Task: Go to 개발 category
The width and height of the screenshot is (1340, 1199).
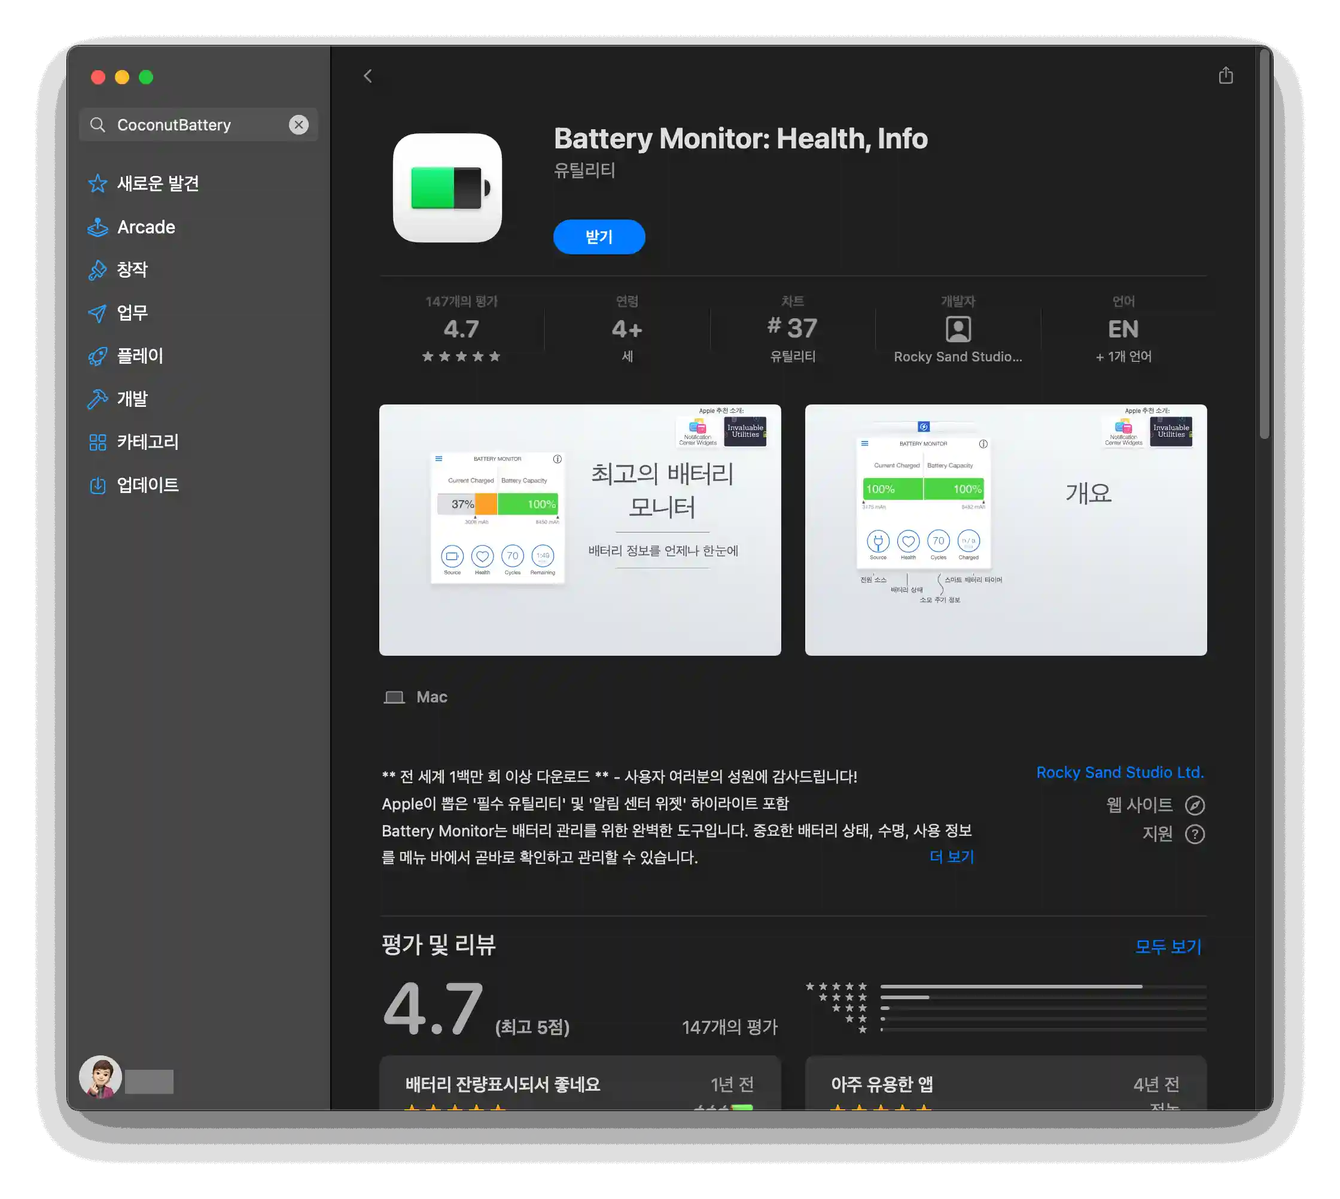Action: coord(132,398)
